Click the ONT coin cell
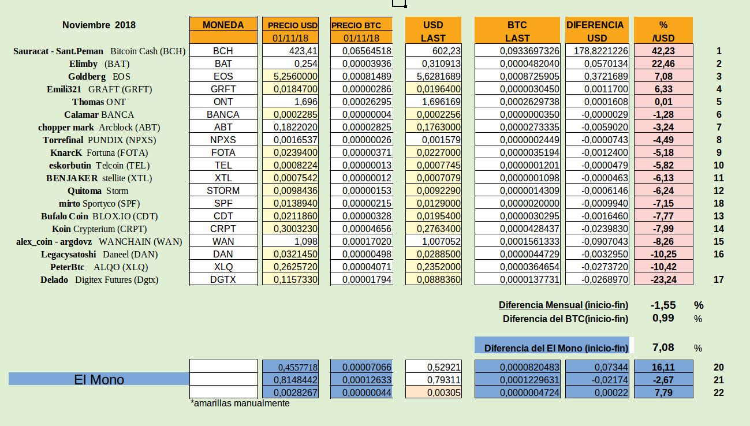Screen dimensions: 750x426 pos(223,102)
